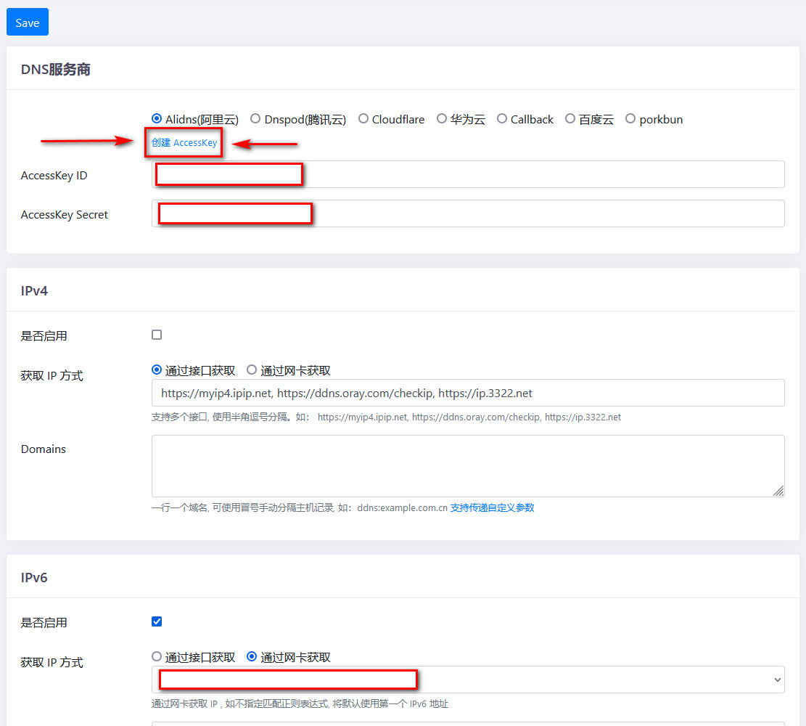Select Dnspod (腾讯云) as DNS provider

click(255, 118)
